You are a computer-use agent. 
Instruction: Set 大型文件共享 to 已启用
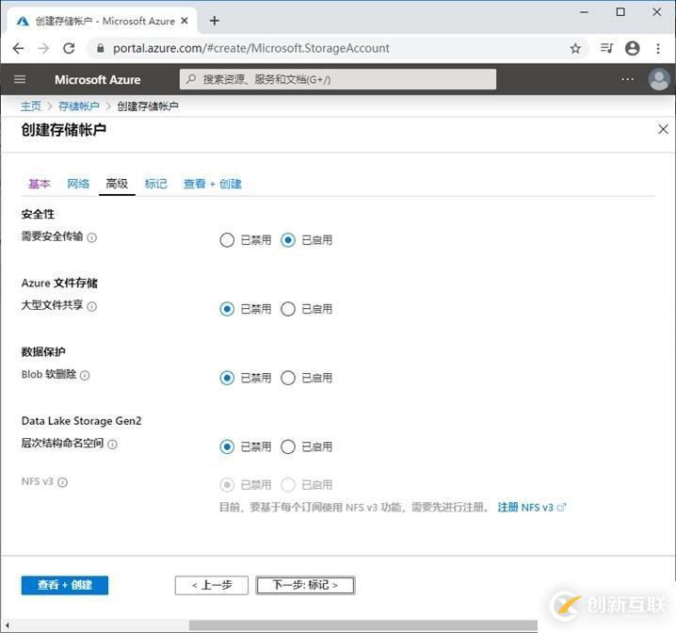pyautogui.click(x=288, y=309)
